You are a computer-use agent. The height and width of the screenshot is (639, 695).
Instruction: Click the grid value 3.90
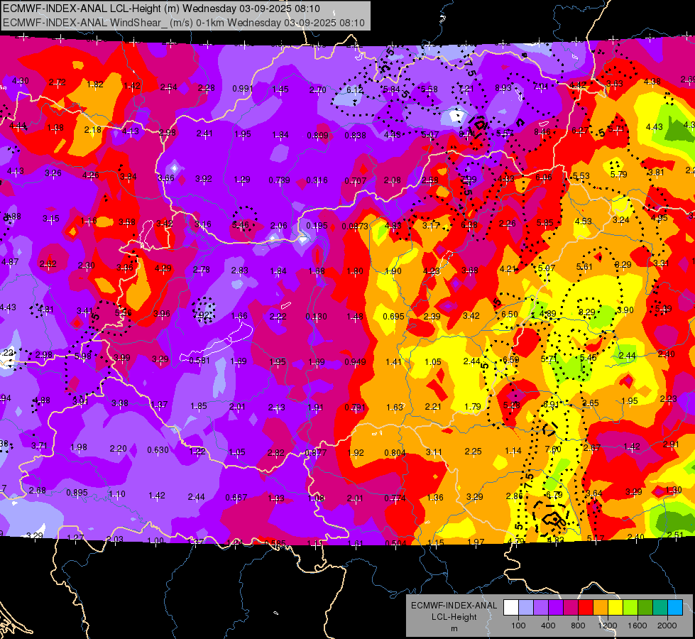coord(625,310)
